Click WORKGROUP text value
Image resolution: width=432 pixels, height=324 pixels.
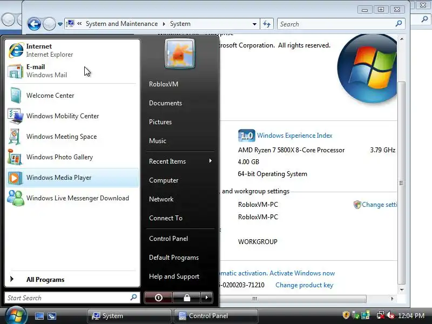pos(258,241)
